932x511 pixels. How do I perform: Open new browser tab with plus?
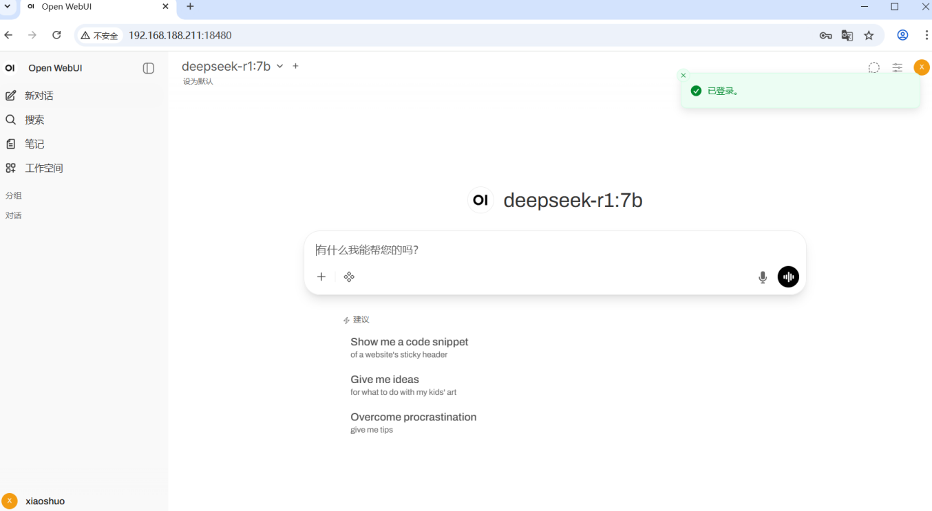click(190, 7)
